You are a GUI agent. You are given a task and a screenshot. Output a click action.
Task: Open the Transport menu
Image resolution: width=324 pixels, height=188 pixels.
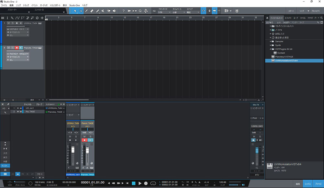(55, 6)
